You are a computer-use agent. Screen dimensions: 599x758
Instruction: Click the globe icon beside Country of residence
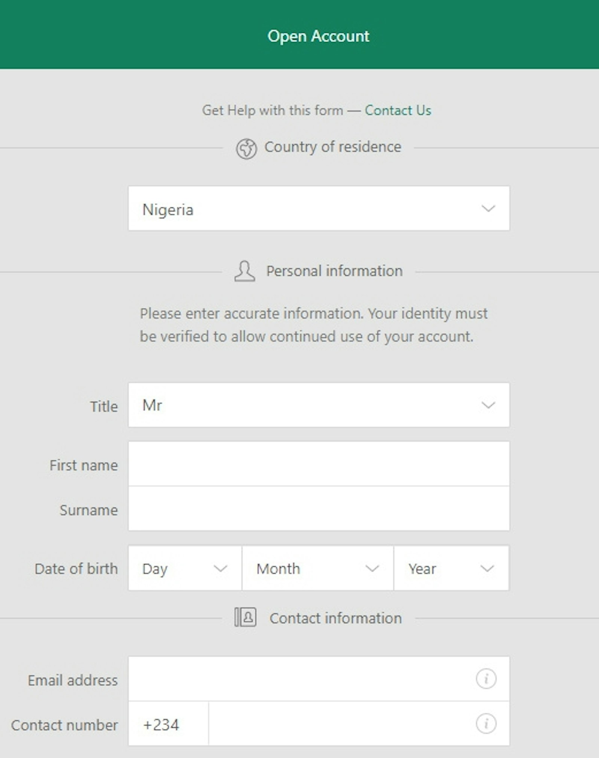point(246,148)
